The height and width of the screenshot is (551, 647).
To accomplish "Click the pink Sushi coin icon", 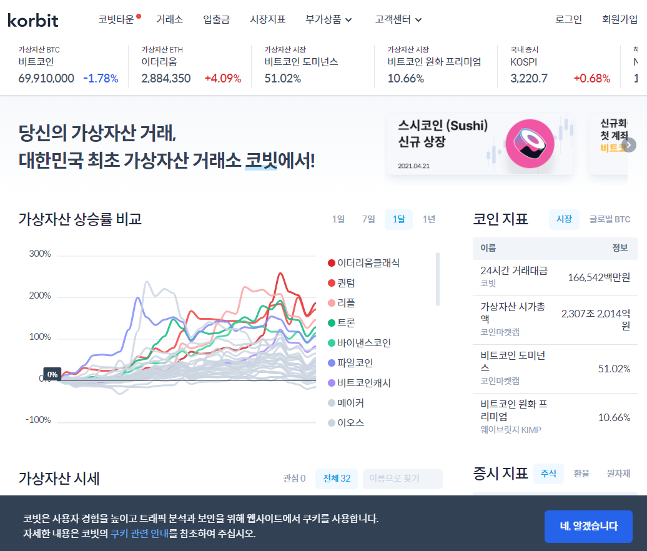I will (x=530, y=144).
